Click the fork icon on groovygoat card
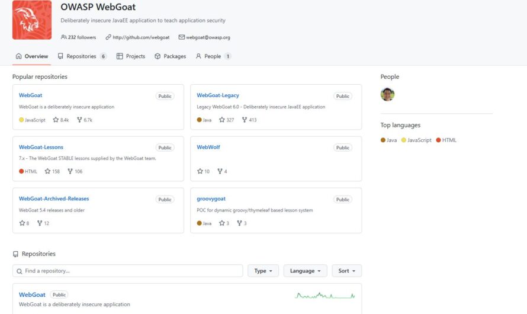 click(239, 223)
